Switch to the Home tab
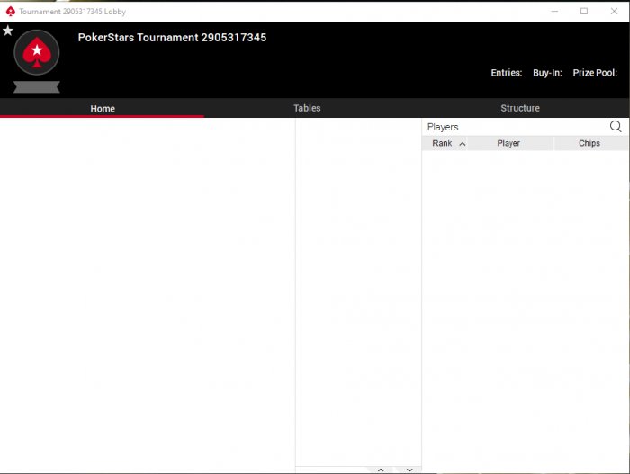Screen dimensions: 630x474 pyautogui.click(x=102, y=109)
